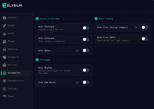Expand Pink Paw Heist settings chevron
154x109 pixels.
click(x=77, y=82)
